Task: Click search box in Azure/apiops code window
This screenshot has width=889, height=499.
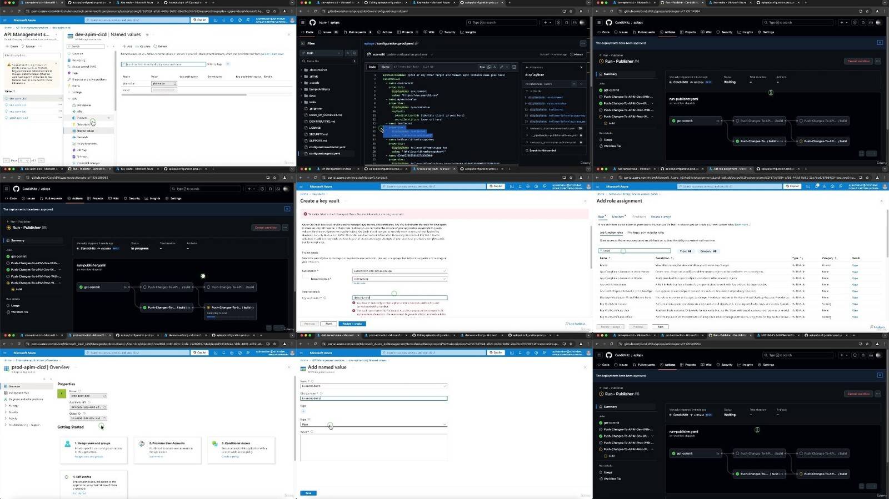Action: tap(502, 23)
